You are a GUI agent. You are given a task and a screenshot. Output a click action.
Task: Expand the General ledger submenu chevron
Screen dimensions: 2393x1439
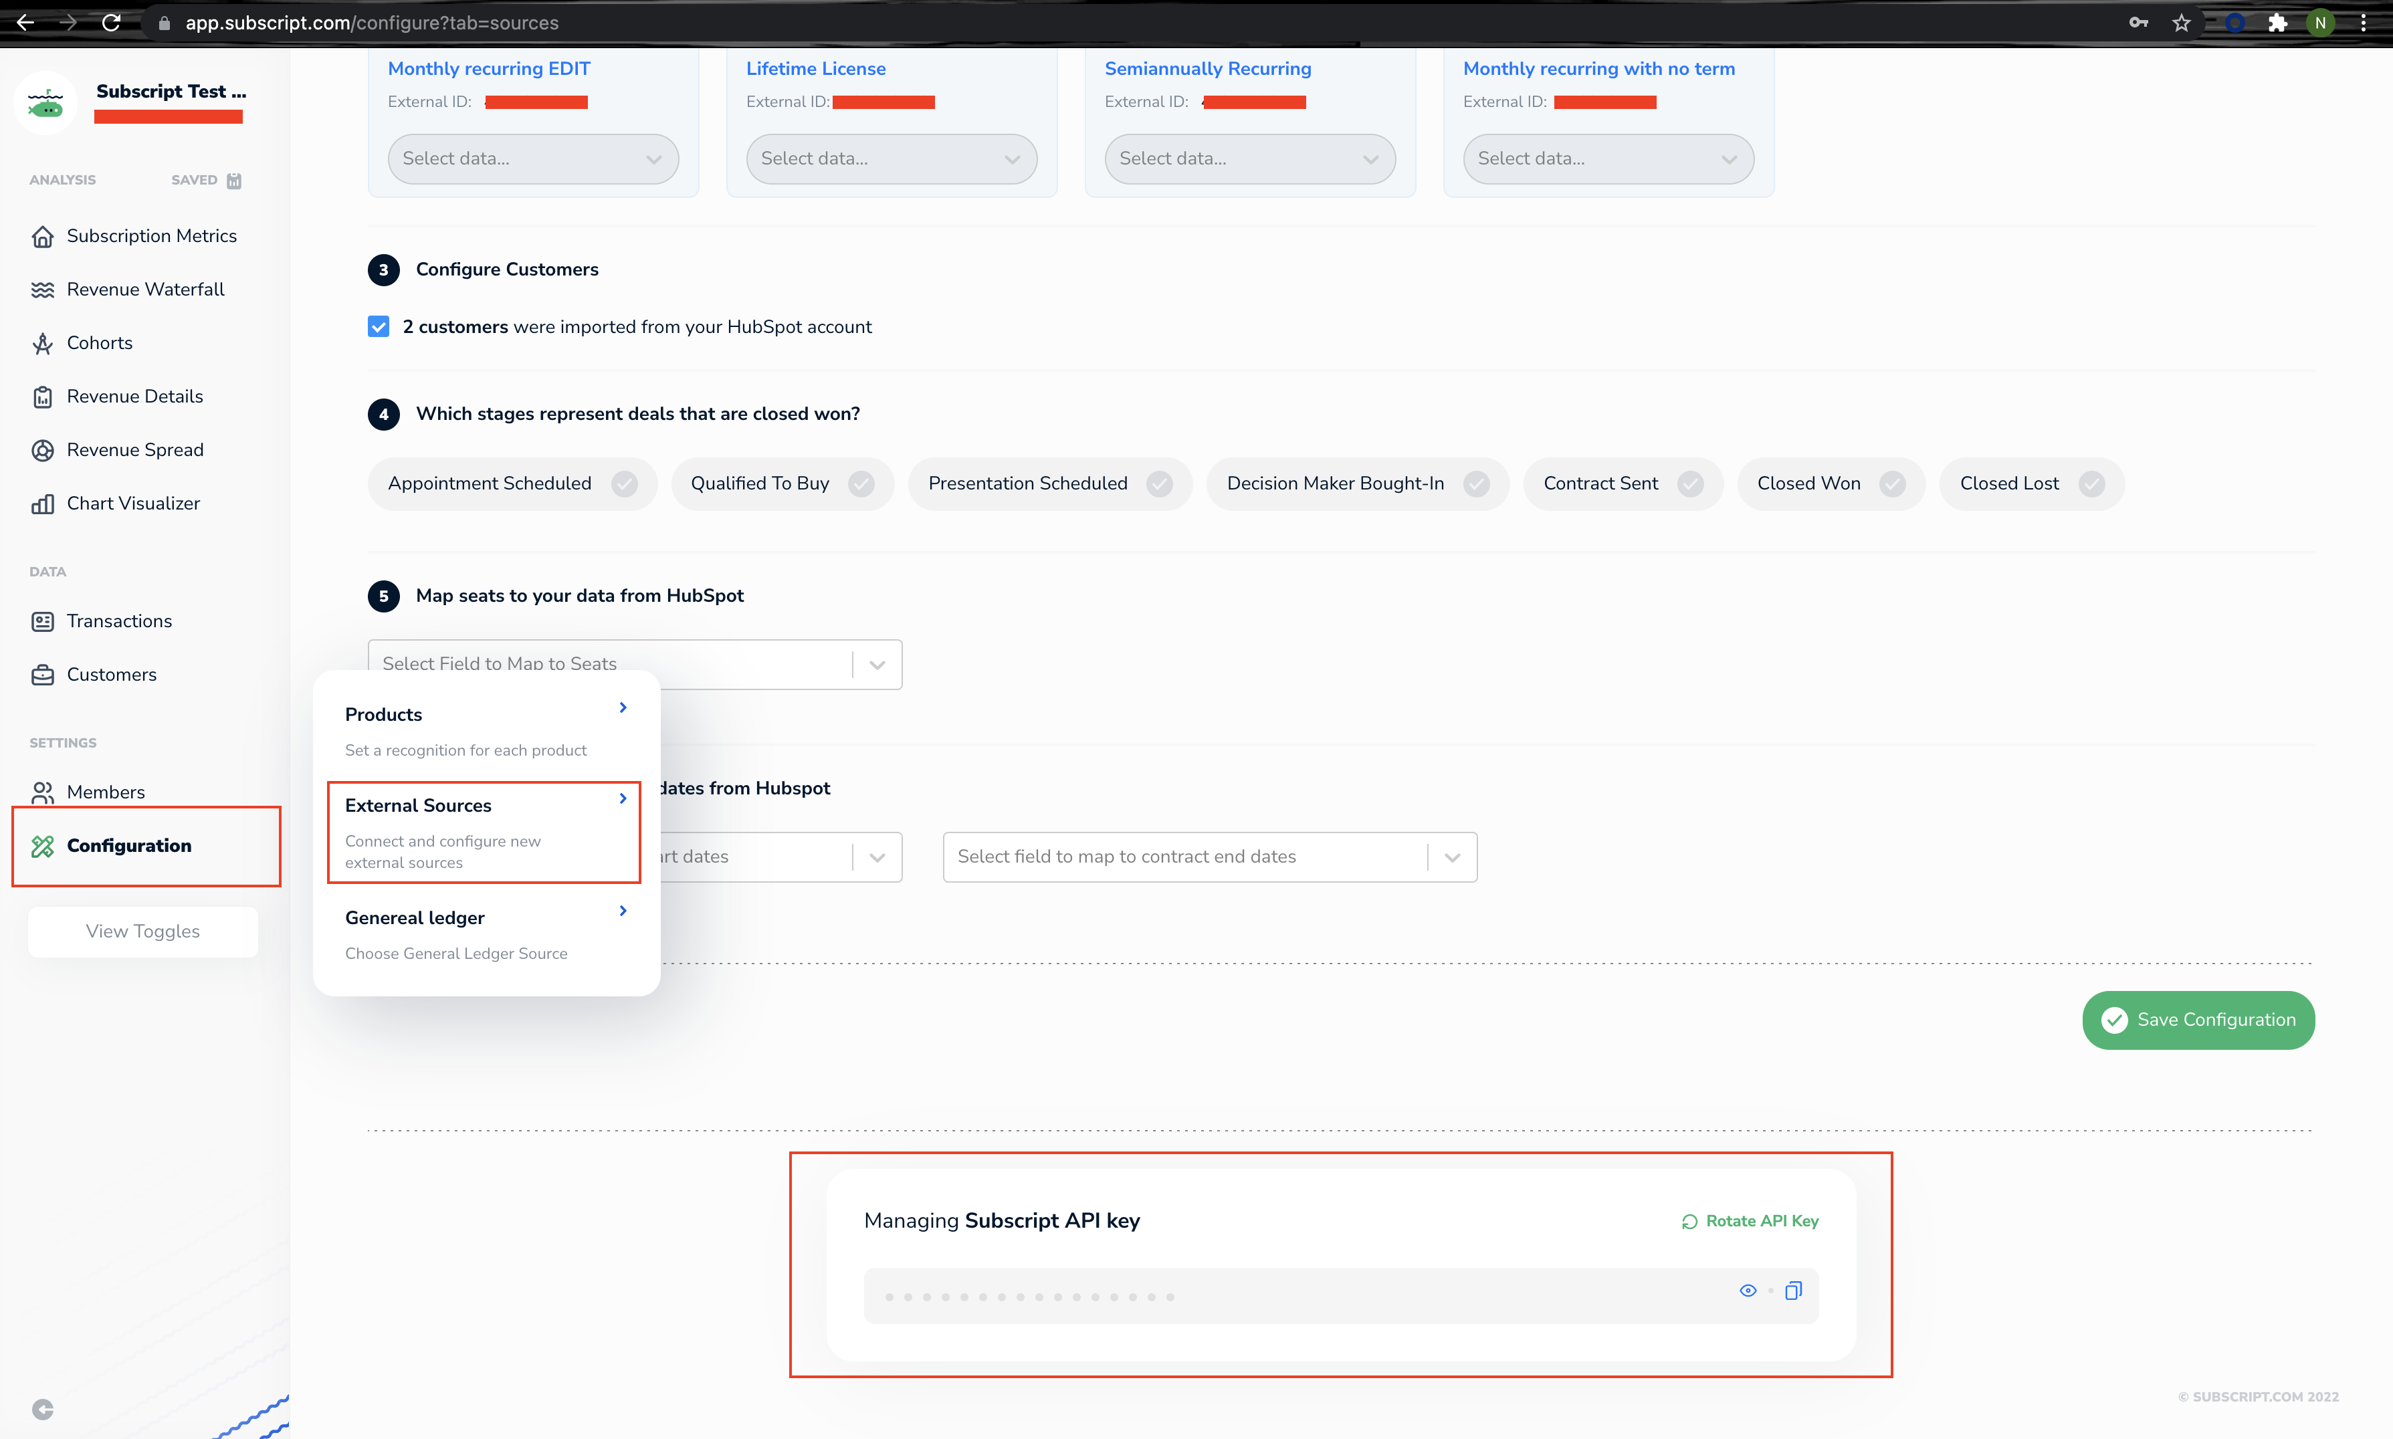click(623, 911)
